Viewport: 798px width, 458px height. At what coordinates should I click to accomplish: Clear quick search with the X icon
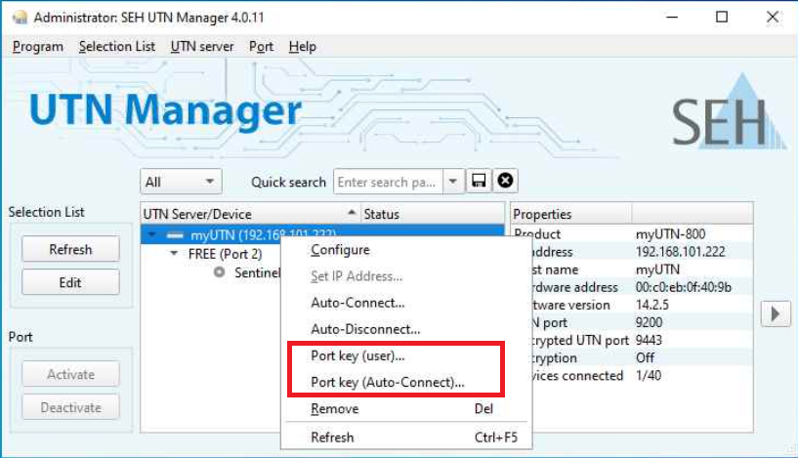pos(505,181)
